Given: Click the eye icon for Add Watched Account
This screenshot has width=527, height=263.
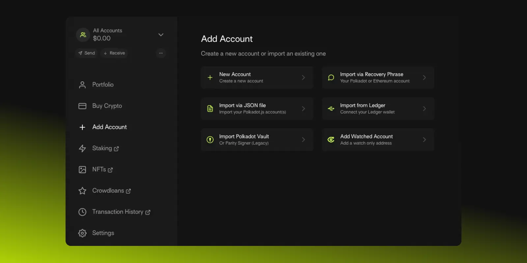Looking at the screenshot, I should pos(331,140).
